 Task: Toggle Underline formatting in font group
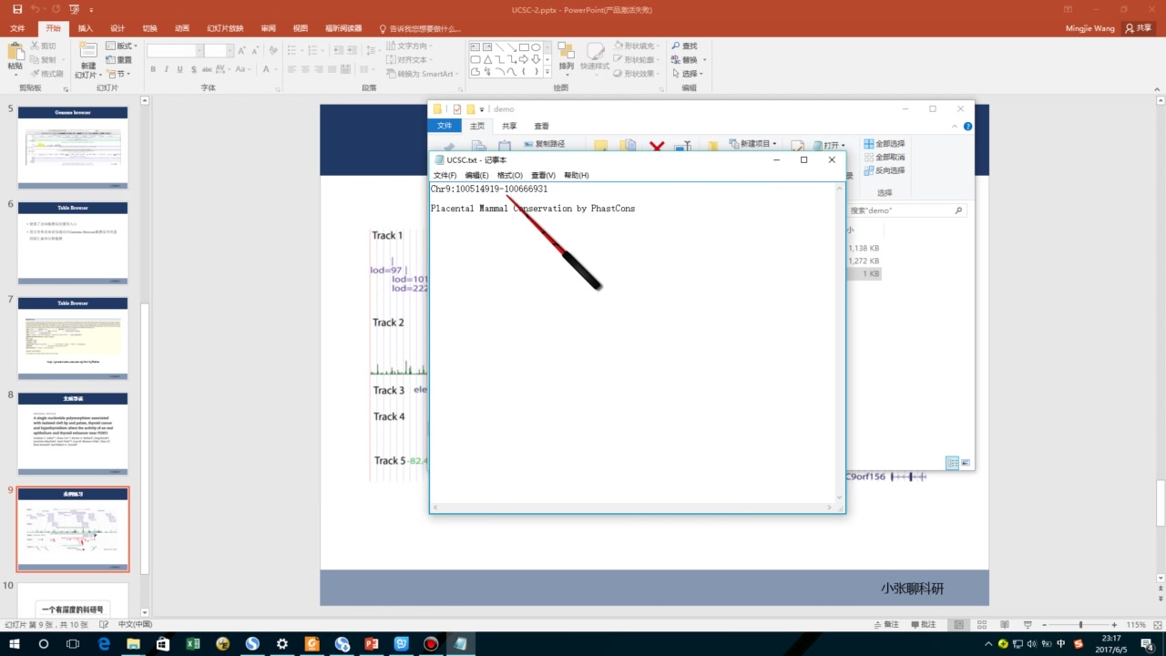tap(180, 69)
